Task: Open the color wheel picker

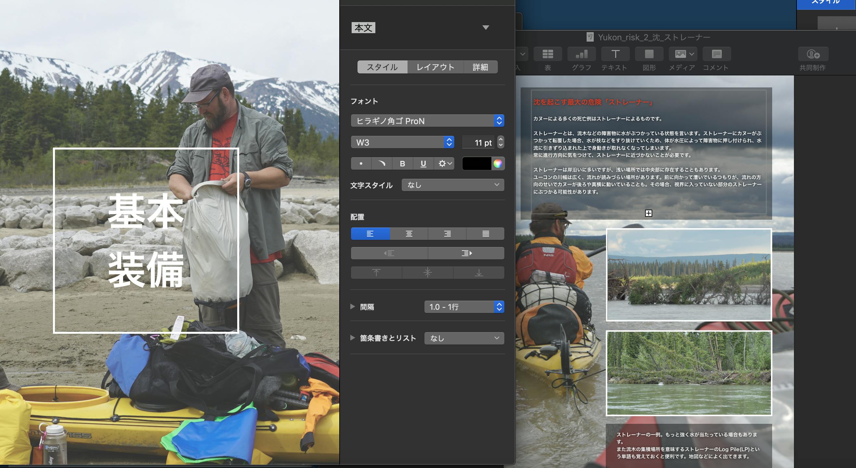Action: (x=498, y=163)
